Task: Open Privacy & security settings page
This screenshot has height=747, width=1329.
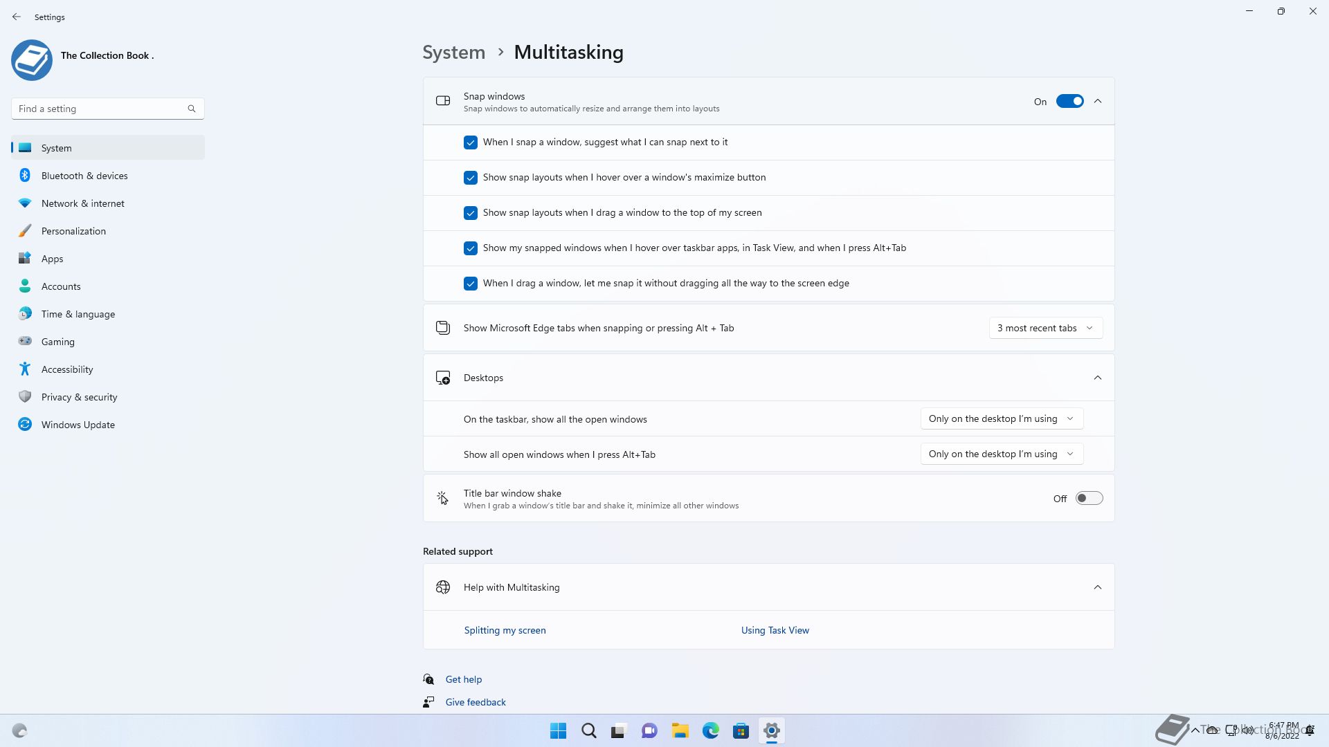Action: (79, 397)
